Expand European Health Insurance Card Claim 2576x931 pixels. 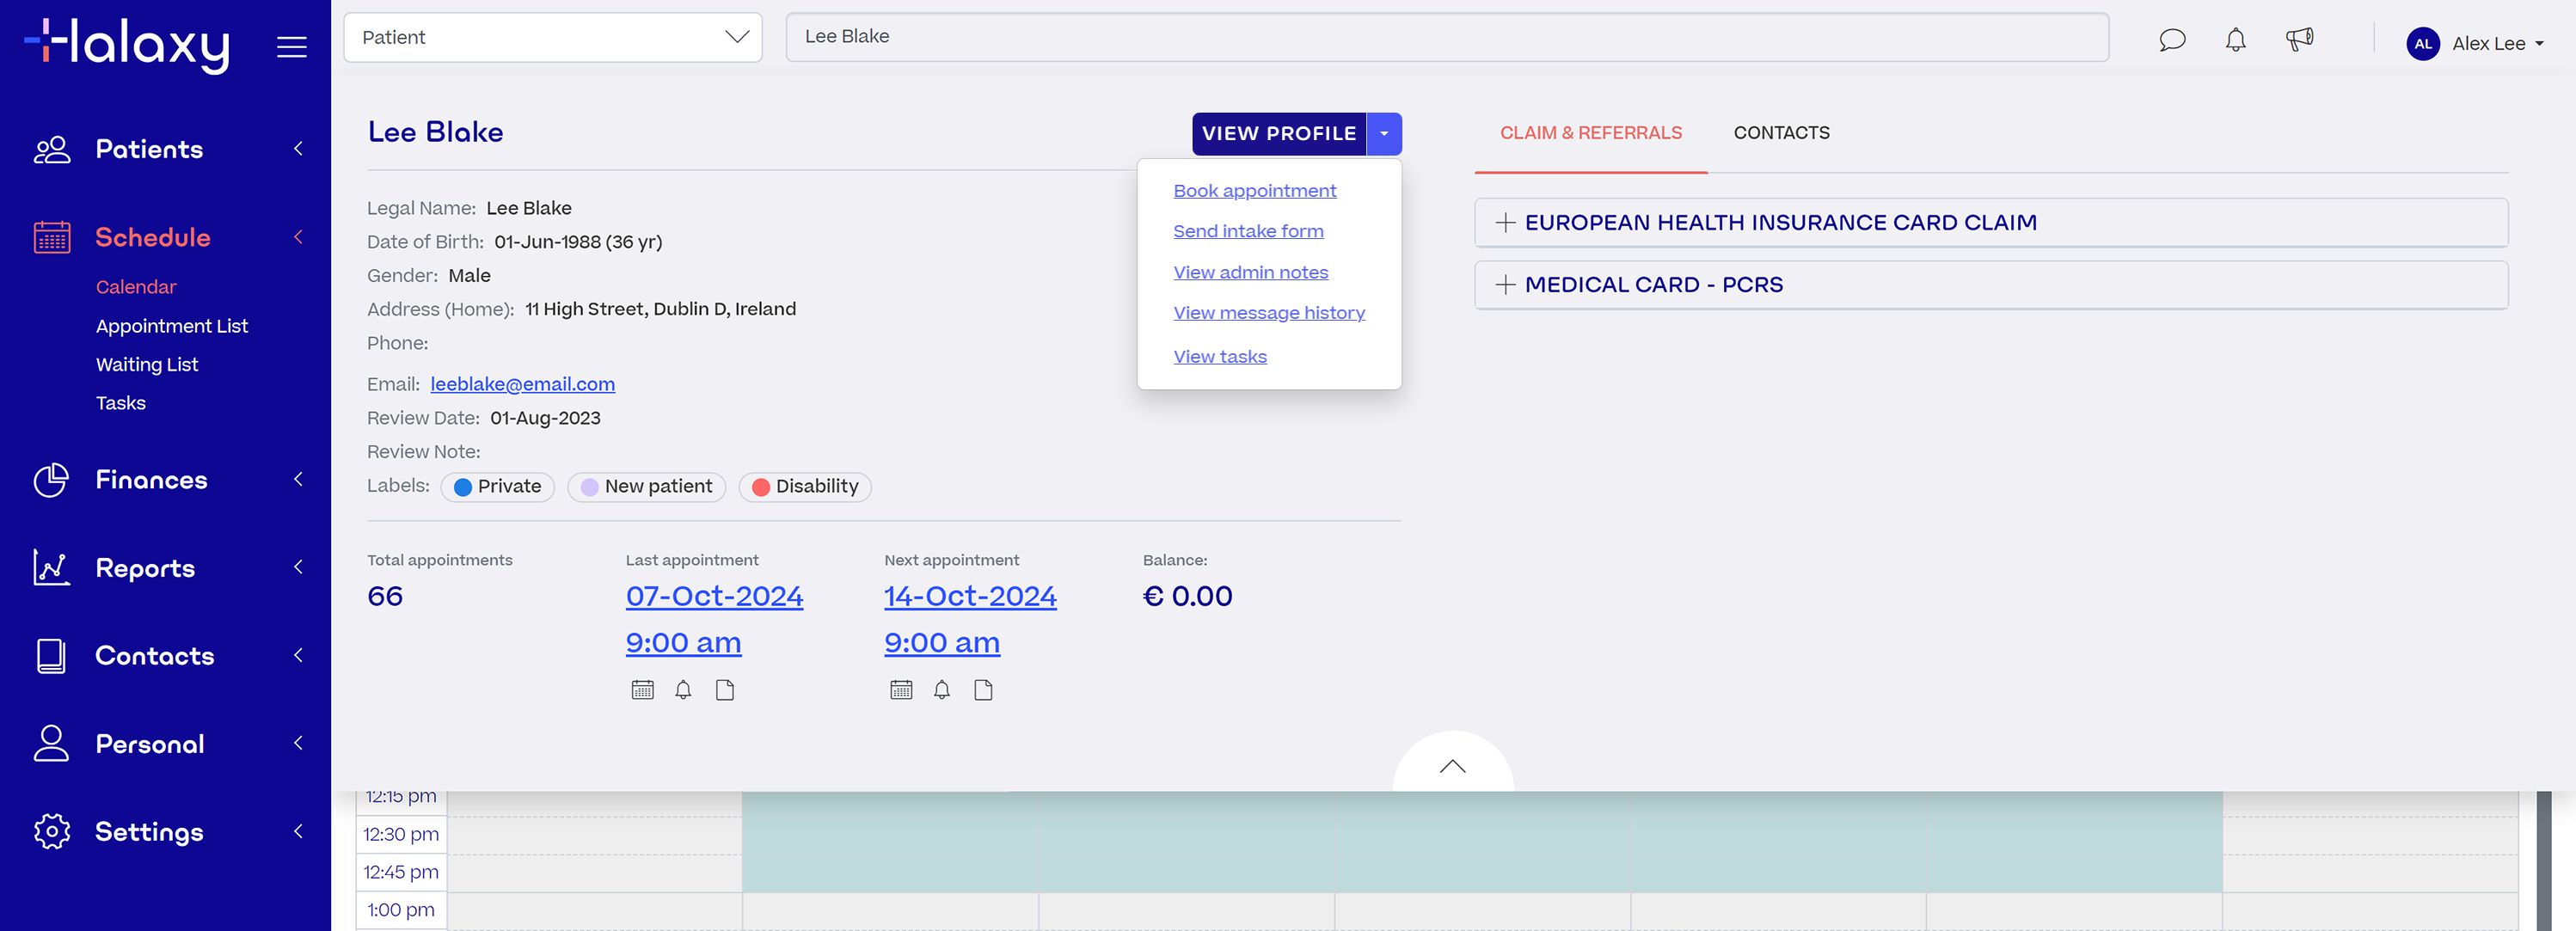point(1991,223)
